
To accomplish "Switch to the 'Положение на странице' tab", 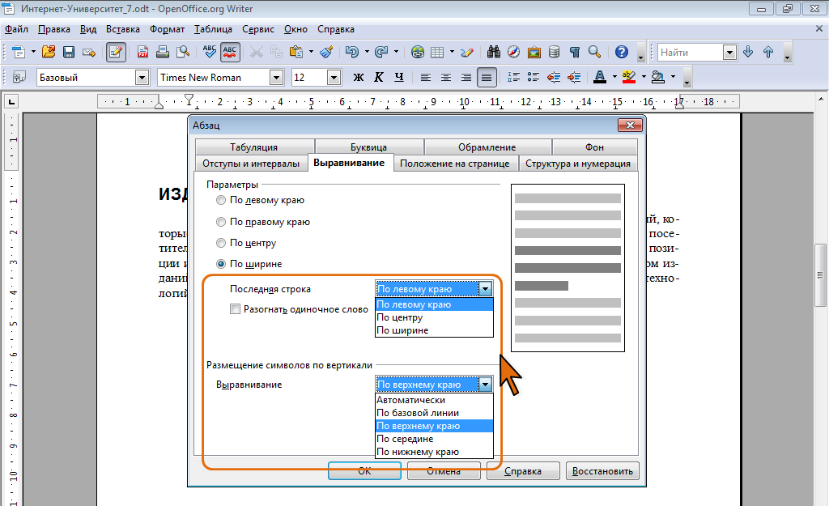I will [x=455, y=164].
